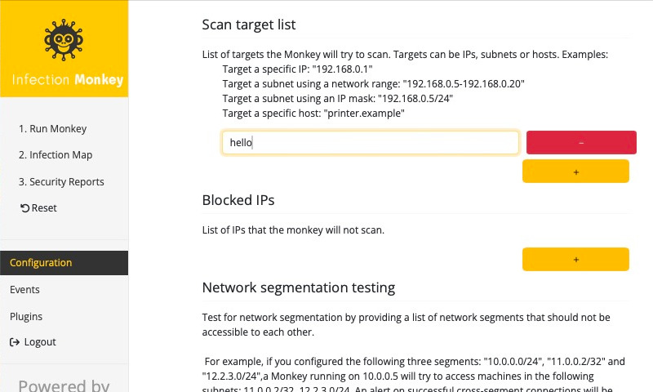This screenshot has width=653, height=392.
Task: Click the 'List of IPs that the monkey will not scan' description
Action: click(293, 230)
